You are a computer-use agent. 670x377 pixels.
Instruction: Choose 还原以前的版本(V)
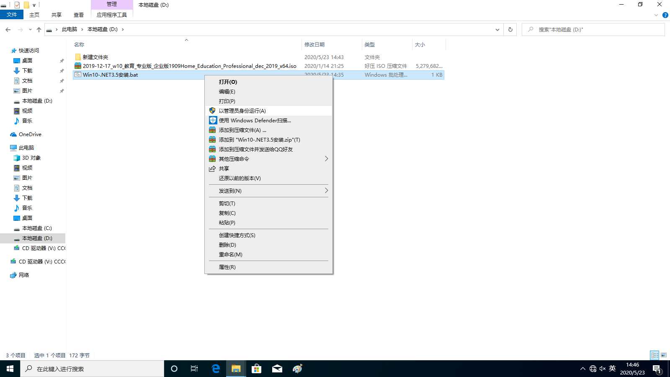268,178
